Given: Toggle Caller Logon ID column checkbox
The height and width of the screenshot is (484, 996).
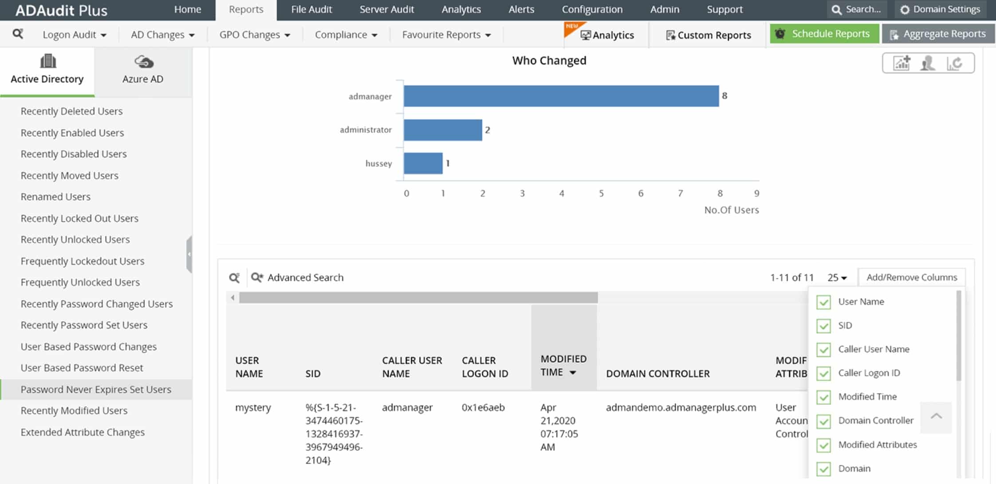Looking at the screenshot, I should 823,373.
